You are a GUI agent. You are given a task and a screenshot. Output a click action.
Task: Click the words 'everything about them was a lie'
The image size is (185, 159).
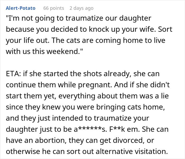[x=113, y=96]
